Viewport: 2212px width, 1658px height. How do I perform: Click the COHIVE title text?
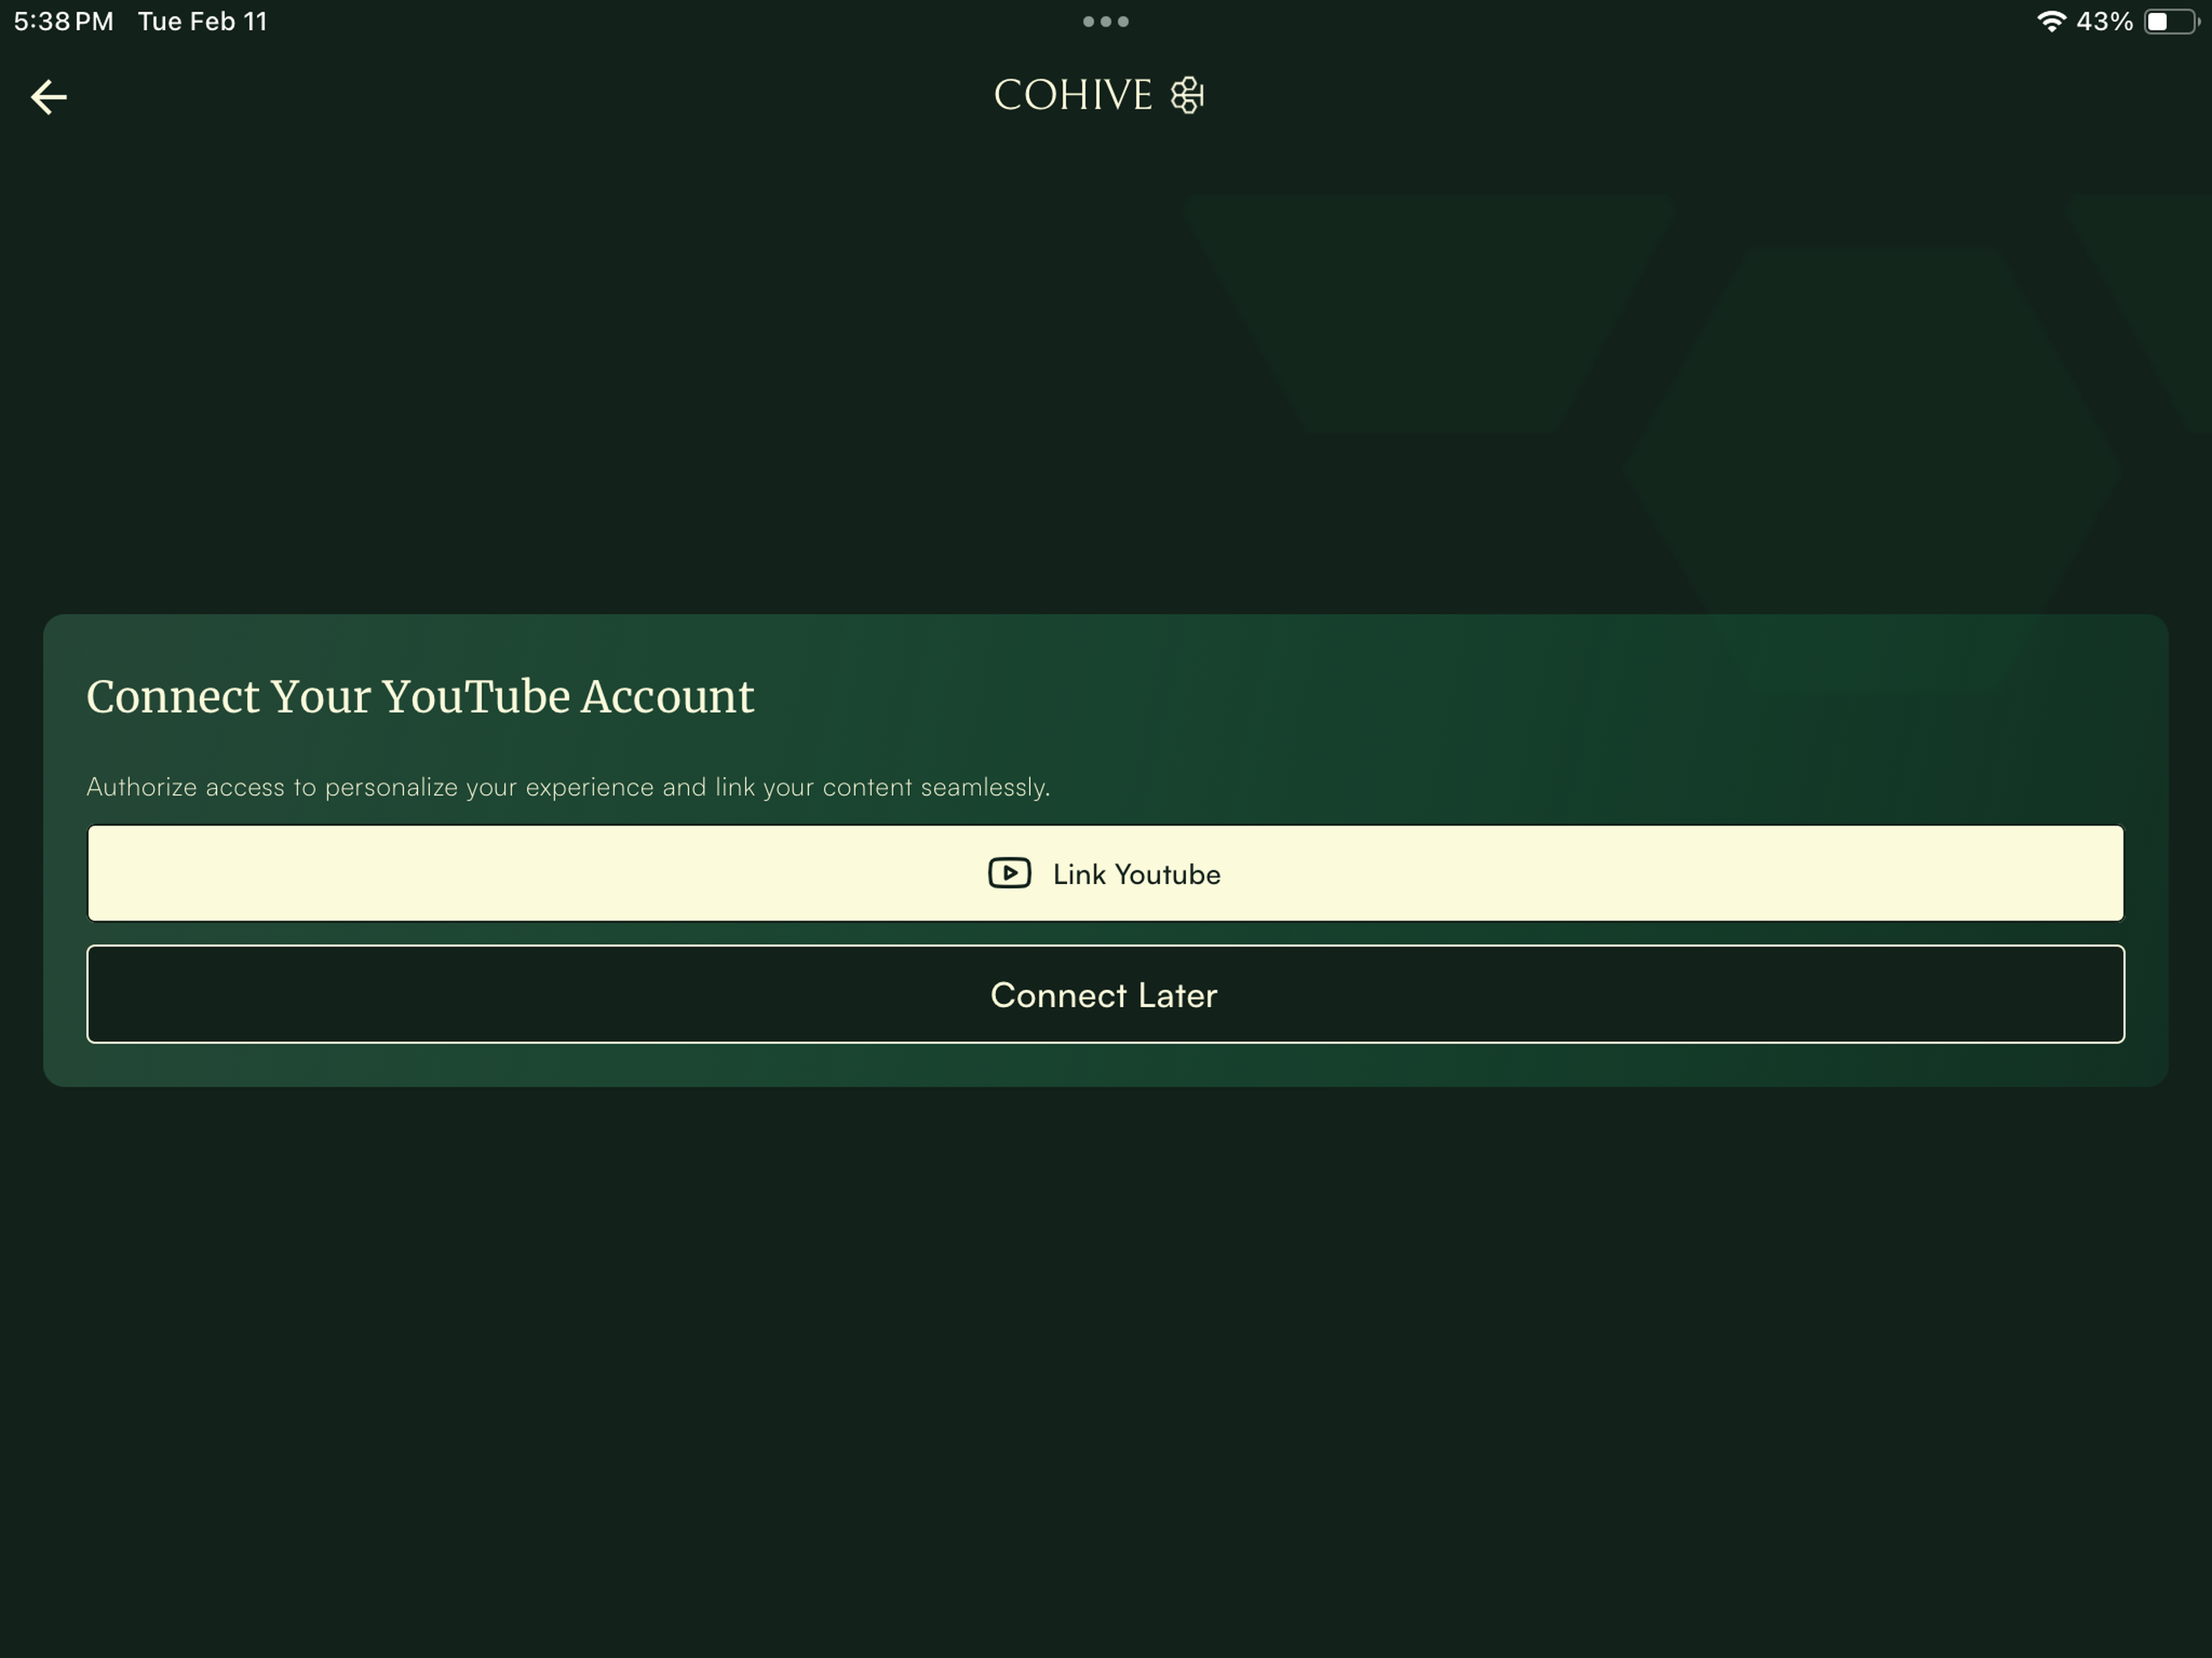pyautogui.click(x=1073, y=96)
